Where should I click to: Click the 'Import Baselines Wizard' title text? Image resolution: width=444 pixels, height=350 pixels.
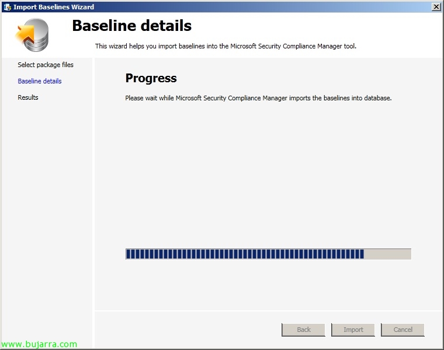(x=54, y=7)
